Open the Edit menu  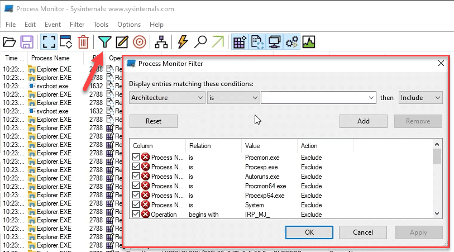click(x=30, y=25)
